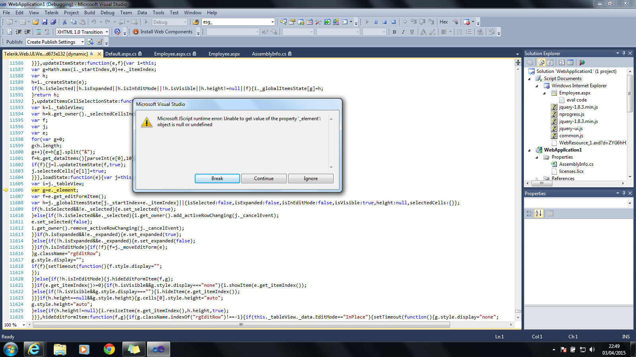Click the Refresh icon in Solution Explorer

(550, 62)
